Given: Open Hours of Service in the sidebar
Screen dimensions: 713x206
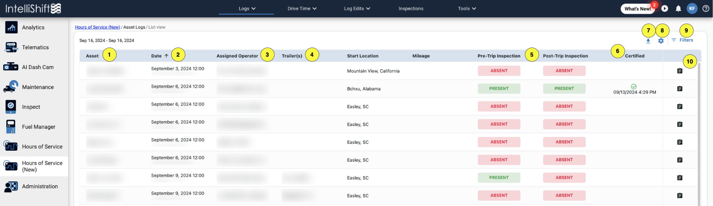Looking at the screenshot, I should [x=34, y=147].
